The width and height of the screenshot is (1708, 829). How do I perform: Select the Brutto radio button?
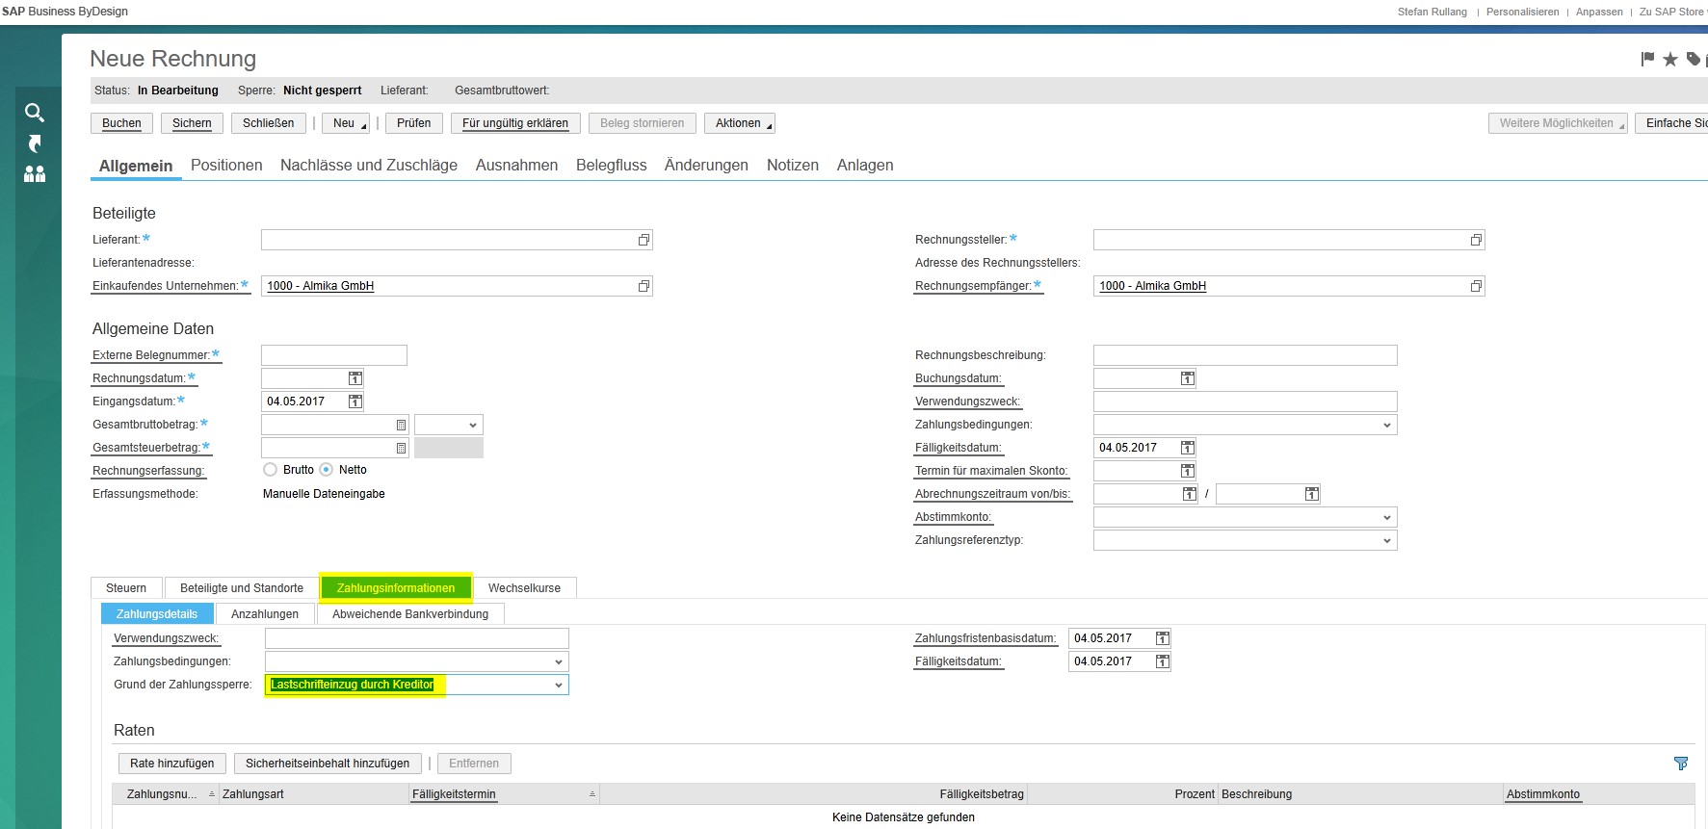(x=271, y=470)
